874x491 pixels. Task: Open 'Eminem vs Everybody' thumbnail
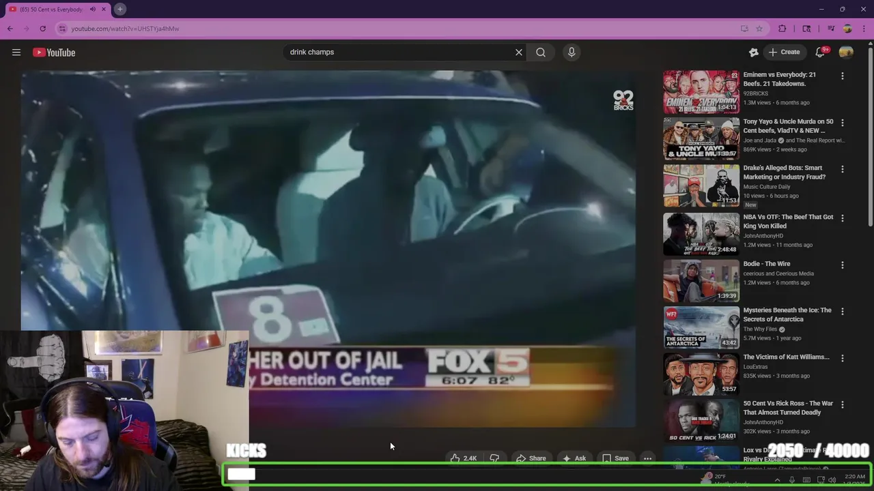(x=701, y=91)
